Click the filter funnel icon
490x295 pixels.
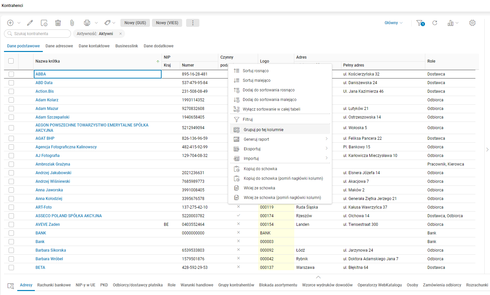pyautogui.click(x=420, y=23)
